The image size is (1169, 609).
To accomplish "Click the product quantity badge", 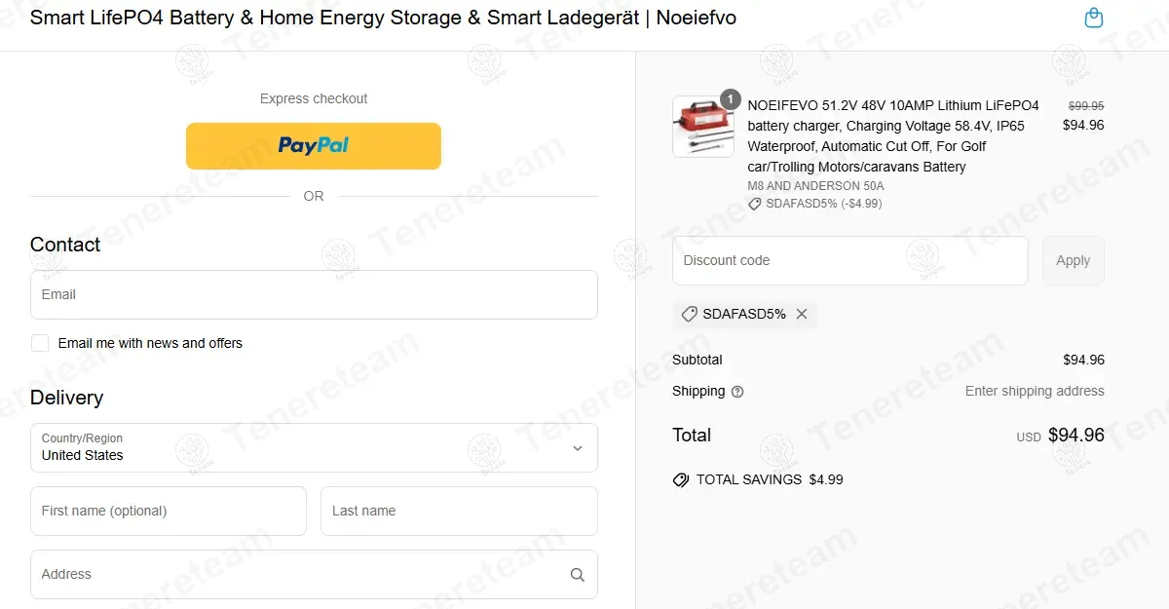I will tap(730, 98).
